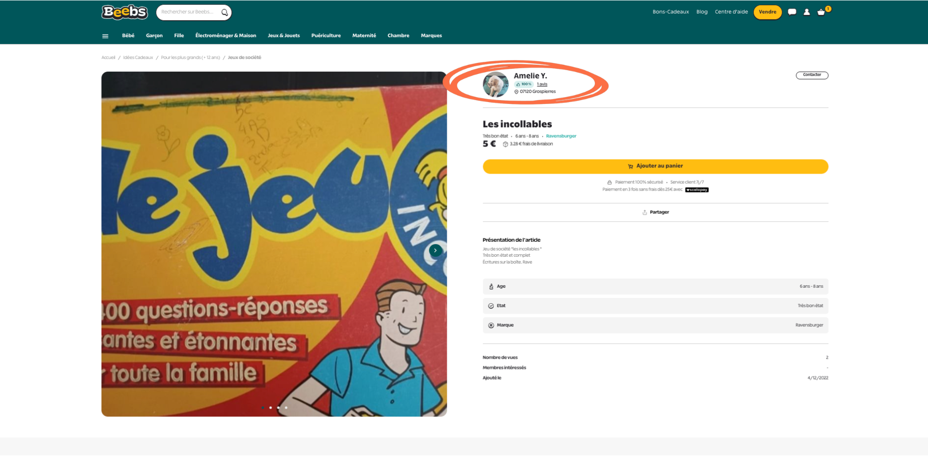Click the Partager share button
The image size is (928, 456).
[x=655, y=212]
